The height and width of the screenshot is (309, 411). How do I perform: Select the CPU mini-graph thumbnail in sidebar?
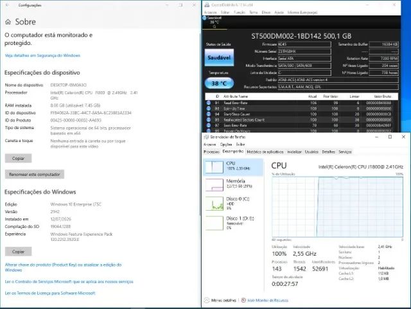coord(214,167)
